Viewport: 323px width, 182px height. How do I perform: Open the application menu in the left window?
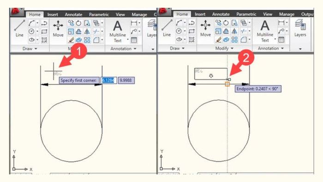pyautogui.click(x=17, y=12)
